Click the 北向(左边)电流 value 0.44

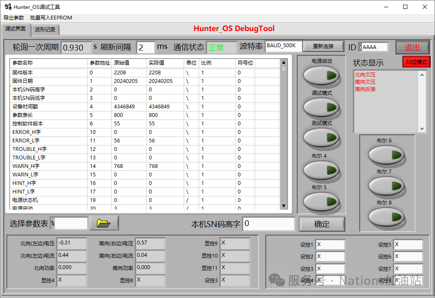pos(71,255)
